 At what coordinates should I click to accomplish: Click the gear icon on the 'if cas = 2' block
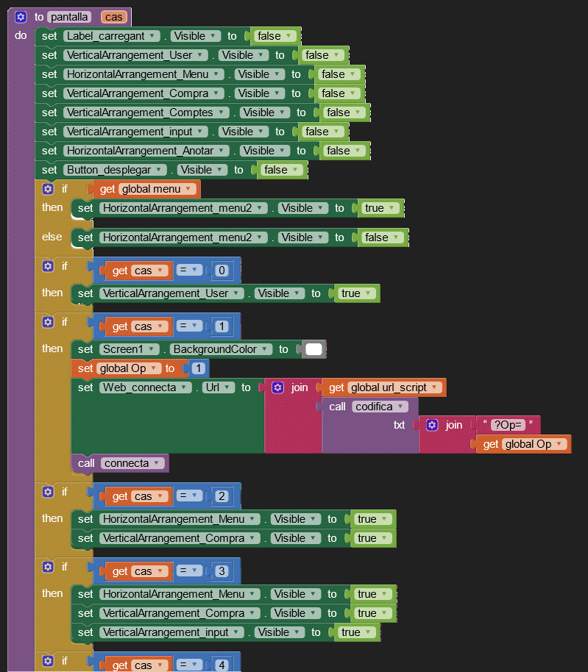coord(49,492)
